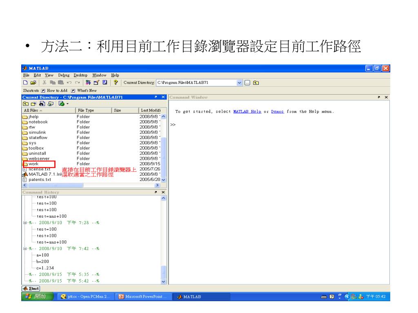Open the Current Directory path dropdown arrow
Image resolution: width=418 pixels, height=313 pixels.
coord(239,83)
